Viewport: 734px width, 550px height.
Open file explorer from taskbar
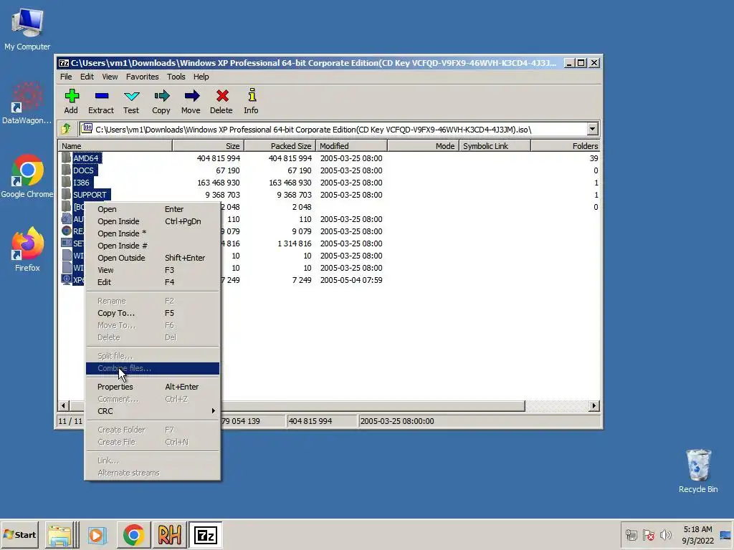60,535
